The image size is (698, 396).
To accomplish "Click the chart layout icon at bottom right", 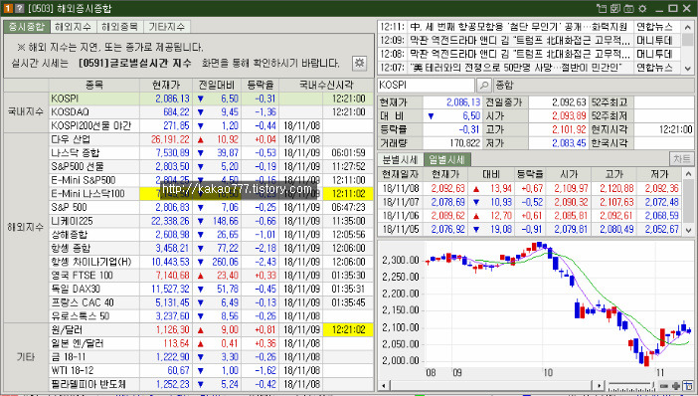I will pos(688,386).
